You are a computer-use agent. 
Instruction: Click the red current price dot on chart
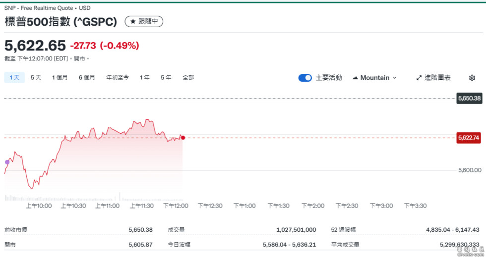[183, 138]
